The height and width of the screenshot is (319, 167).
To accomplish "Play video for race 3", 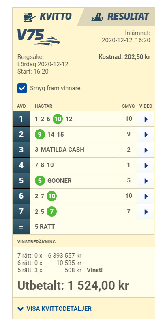I will [146, 150].
